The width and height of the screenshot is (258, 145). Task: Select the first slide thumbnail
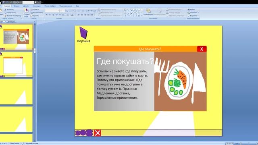[16, 37]
